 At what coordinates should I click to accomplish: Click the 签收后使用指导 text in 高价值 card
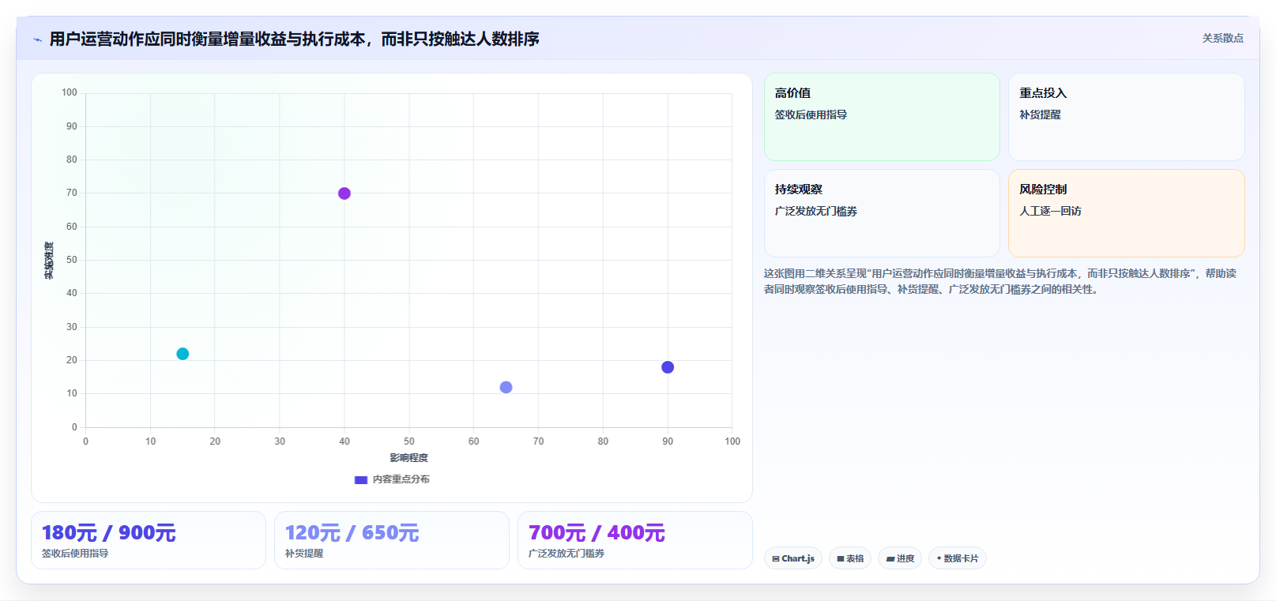pyautogui.click(x=811, y=115)
